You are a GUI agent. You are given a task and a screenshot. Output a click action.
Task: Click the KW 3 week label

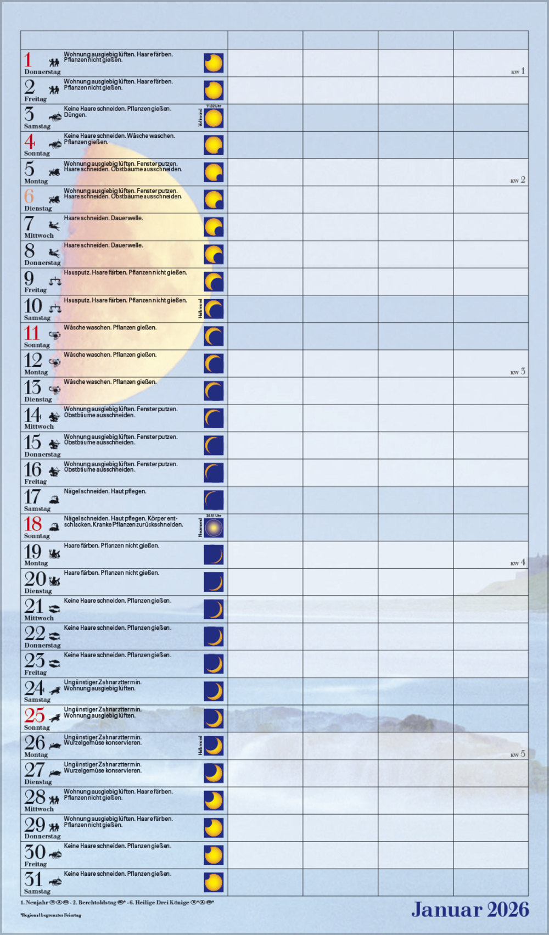(x=518, y=372)
